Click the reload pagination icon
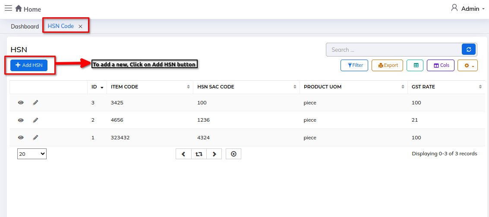The width and height of the screenshot is (489, 217). point(199,154)
